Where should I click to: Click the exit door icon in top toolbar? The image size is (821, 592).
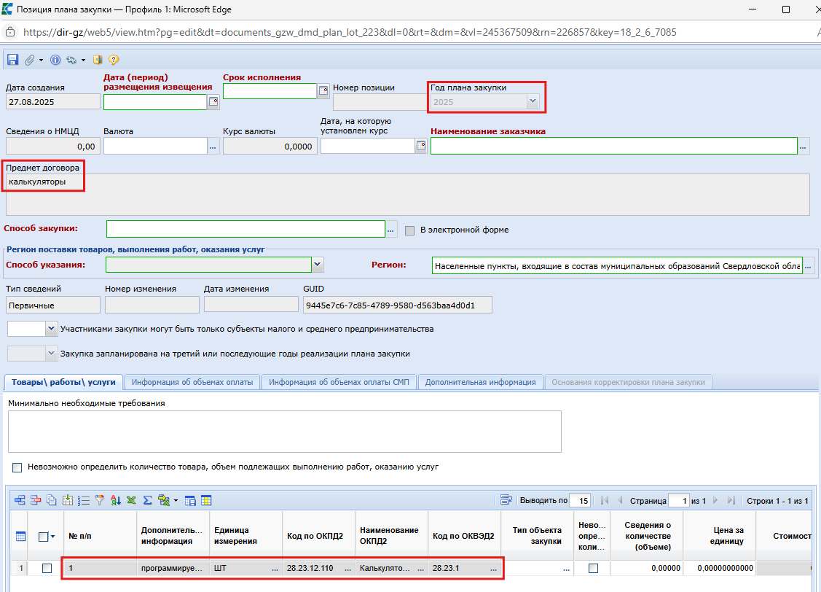coord(98,60)
